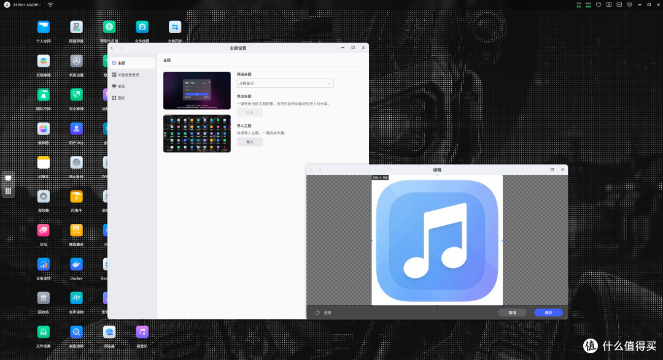Click the music note image in editor
663x360 pixels.
[x=437, y=241]
